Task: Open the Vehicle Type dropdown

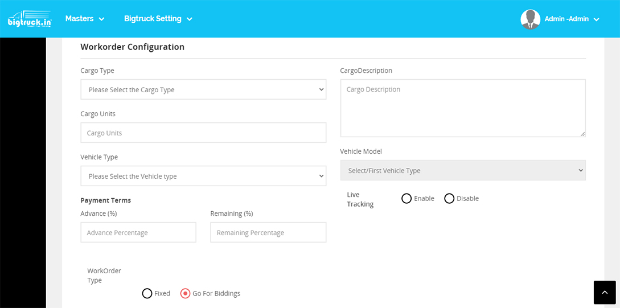Action: 203,176
